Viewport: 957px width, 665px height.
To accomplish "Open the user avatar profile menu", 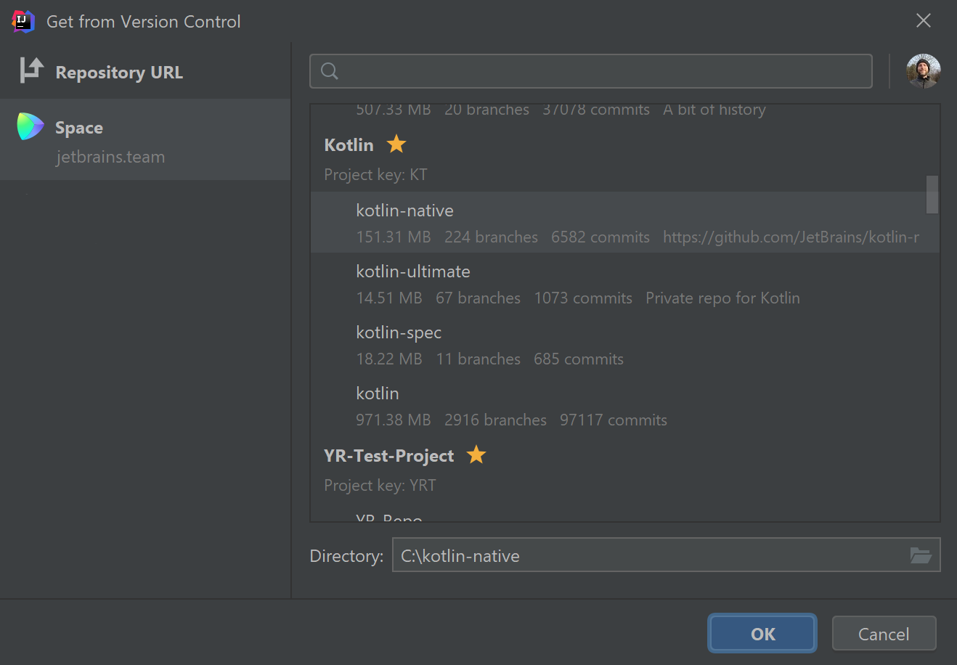I will coord(923,71).
